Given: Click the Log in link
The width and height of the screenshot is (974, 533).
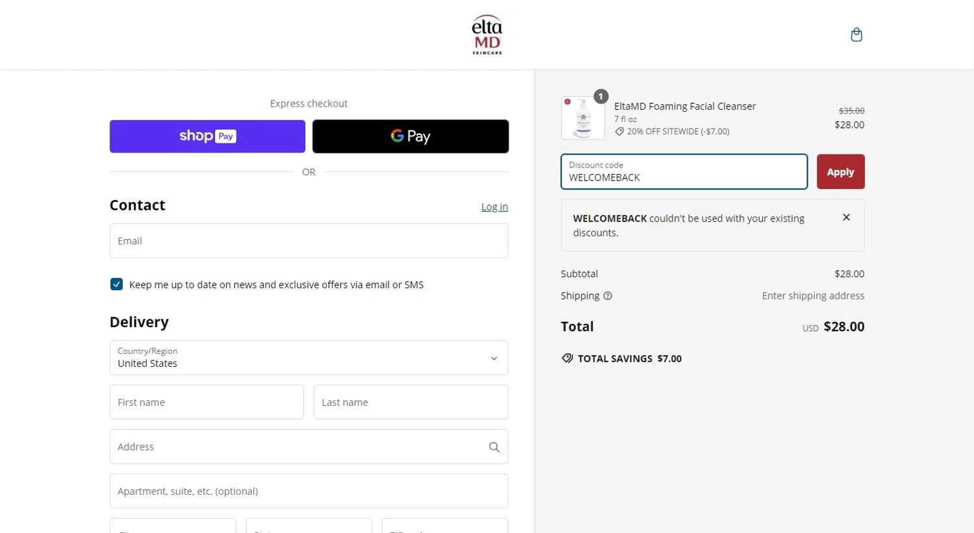Looking at the screenshot, I should (x=495, y=207).
